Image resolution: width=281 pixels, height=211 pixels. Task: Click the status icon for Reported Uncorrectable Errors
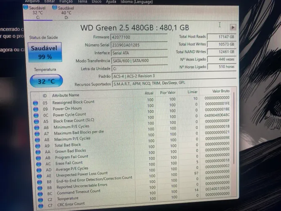point(40,188)
